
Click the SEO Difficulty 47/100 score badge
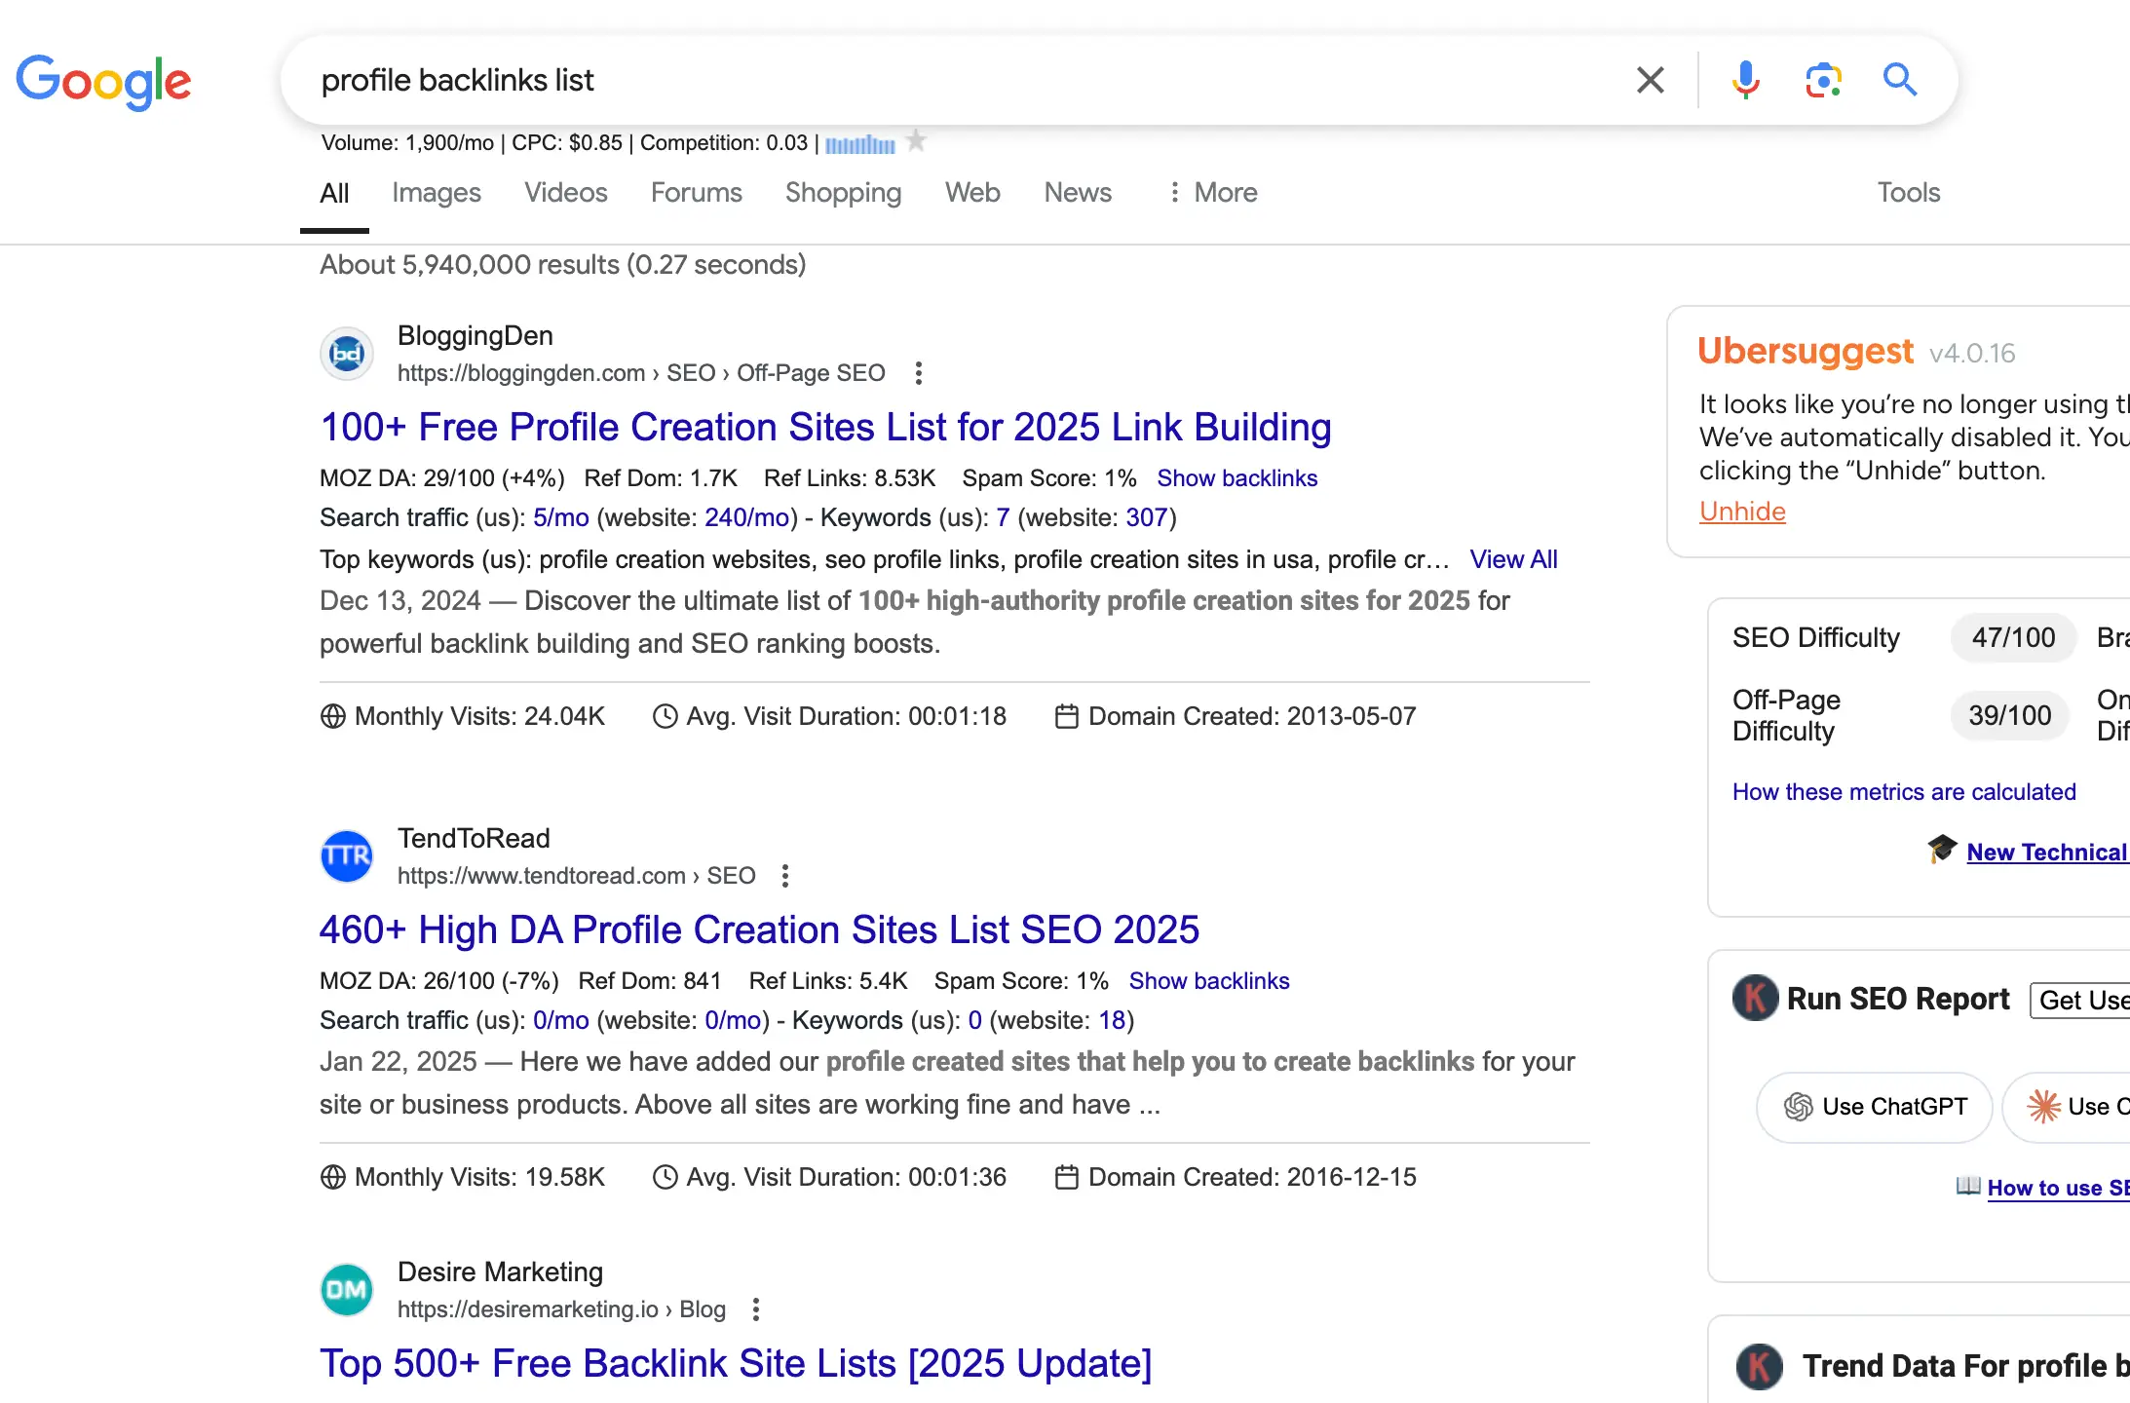coord(2013,638)
